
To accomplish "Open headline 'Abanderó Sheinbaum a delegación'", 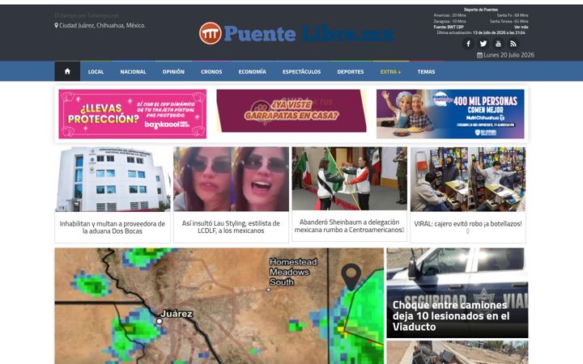I will (349, 226).
